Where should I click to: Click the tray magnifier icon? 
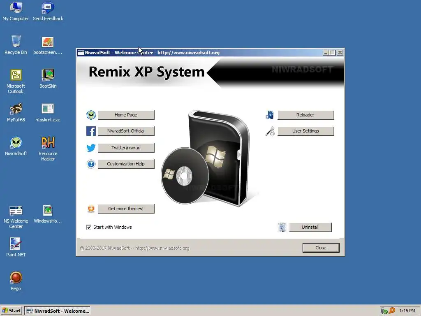(x=392, y=311)
